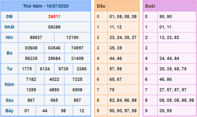Click Đầu row 8 values '82, 84, 86, 88'
The image size is (197, 117).
point(123,100)
